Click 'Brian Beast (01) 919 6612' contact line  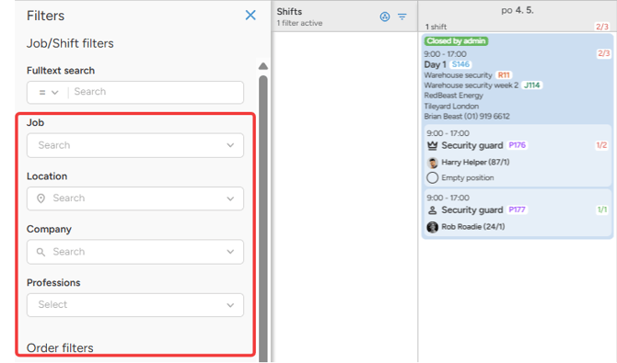tap(467, 117)
